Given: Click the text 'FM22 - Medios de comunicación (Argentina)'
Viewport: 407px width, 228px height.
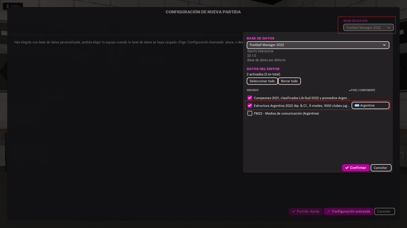Looking at the screenshot, I should (x=286, y=113).
